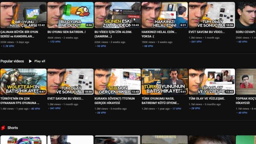The image size is (256, 144).
Task: Open the 'SILINEN ESKI ZULA VIDEOM' thumbnail
Action: [118, 15]
